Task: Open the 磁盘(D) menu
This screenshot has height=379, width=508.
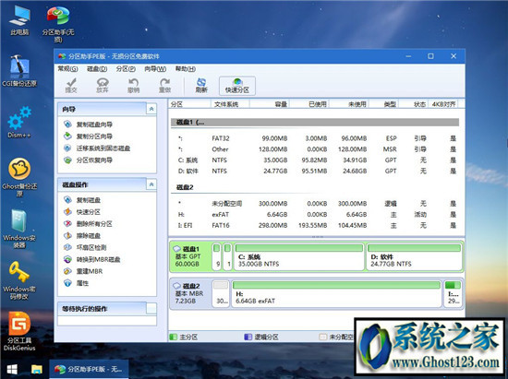Action: [97, 69]
